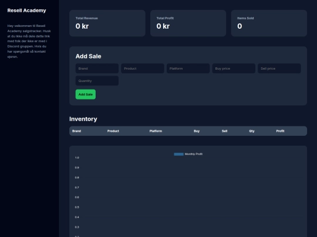Image resolution: width=317 pixels, height=237 pixels.
Task: Click the 1.0 chart axis label
Action: pyautogui.click(x=77, y=158)
